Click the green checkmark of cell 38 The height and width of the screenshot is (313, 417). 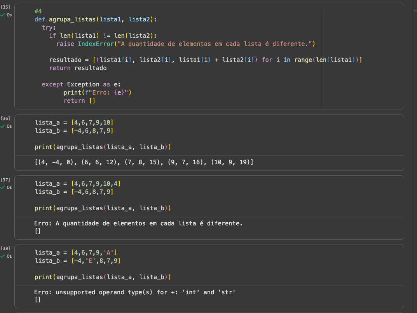click(x=3, y=256)
